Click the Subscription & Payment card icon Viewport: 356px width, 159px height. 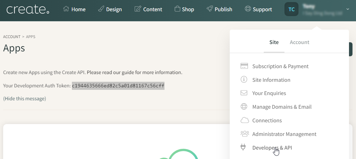click(244, 66)
